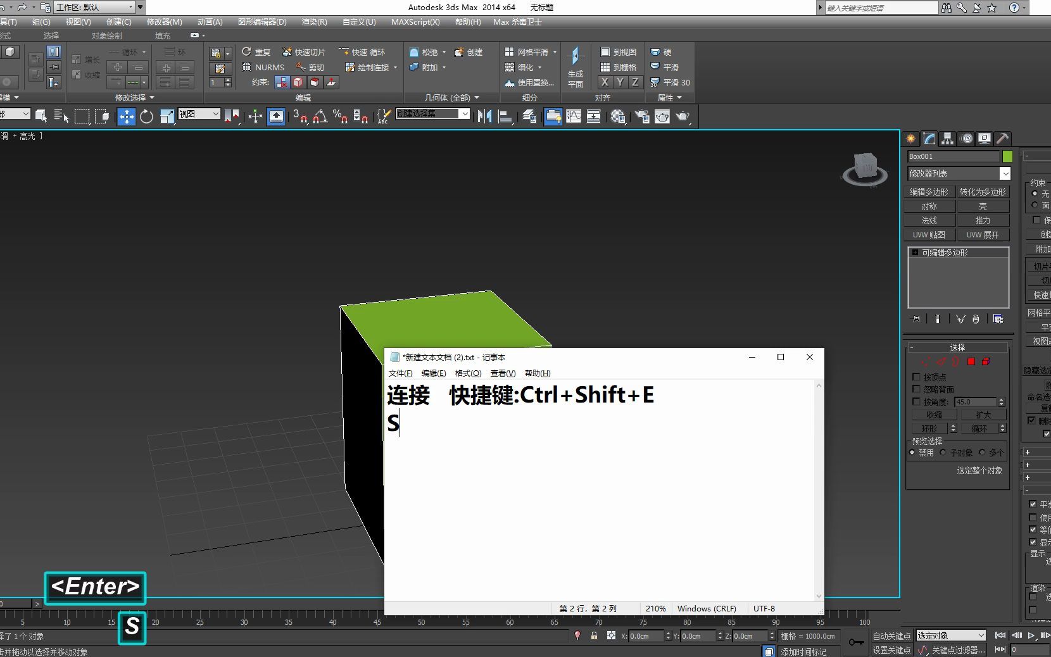Select the 子对象 preview radio button

[x=943, y=453]
